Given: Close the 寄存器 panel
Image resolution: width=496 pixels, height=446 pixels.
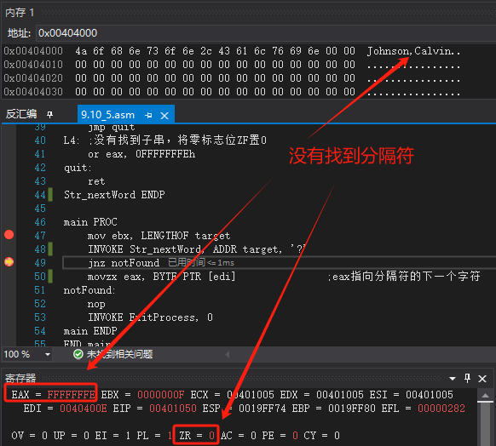Looking at the screenshot, I should pos(482,379).
